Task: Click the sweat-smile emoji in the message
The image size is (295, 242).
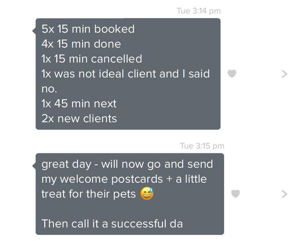Action: click(147, 194)
